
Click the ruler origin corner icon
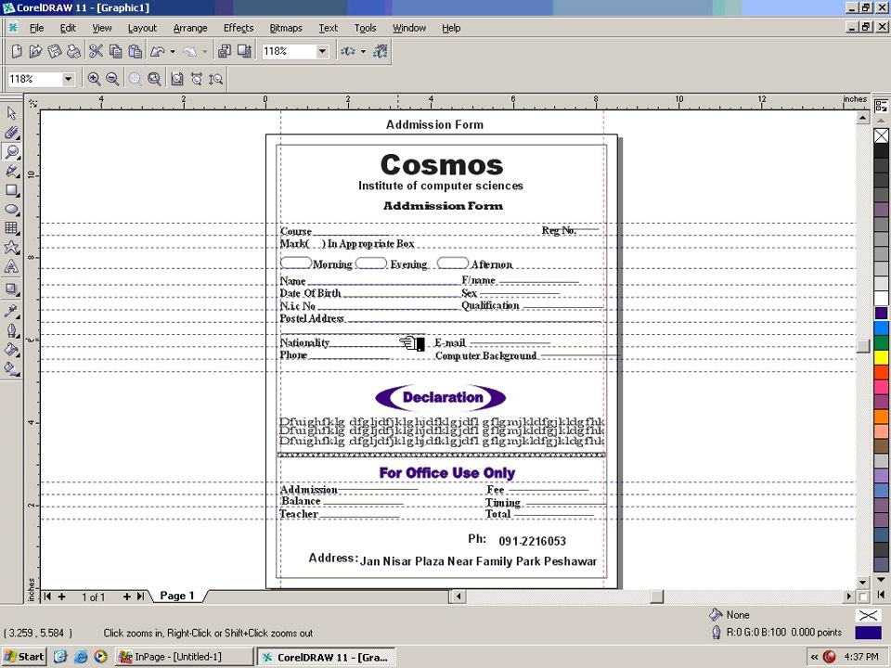pyautogui.click(x=33, y=103)
